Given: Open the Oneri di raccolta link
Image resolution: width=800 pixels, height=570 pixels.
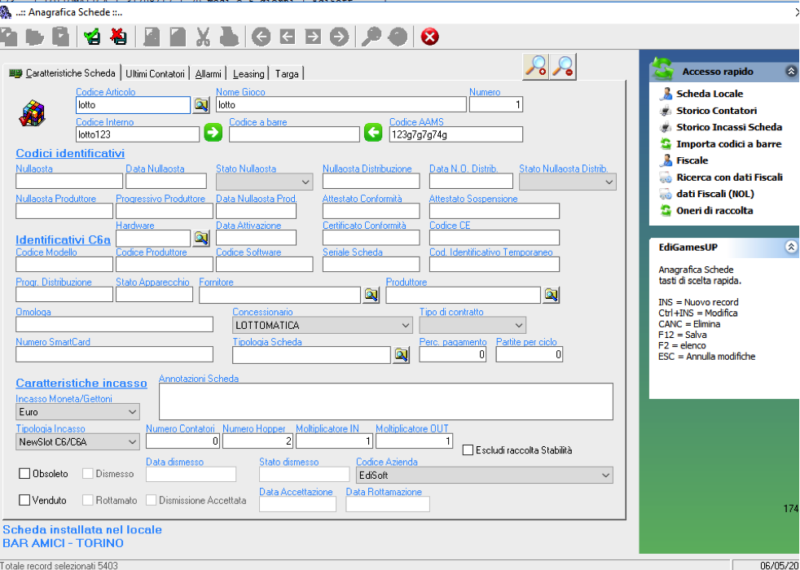Looking at the screenshot, I should point(714,211).
